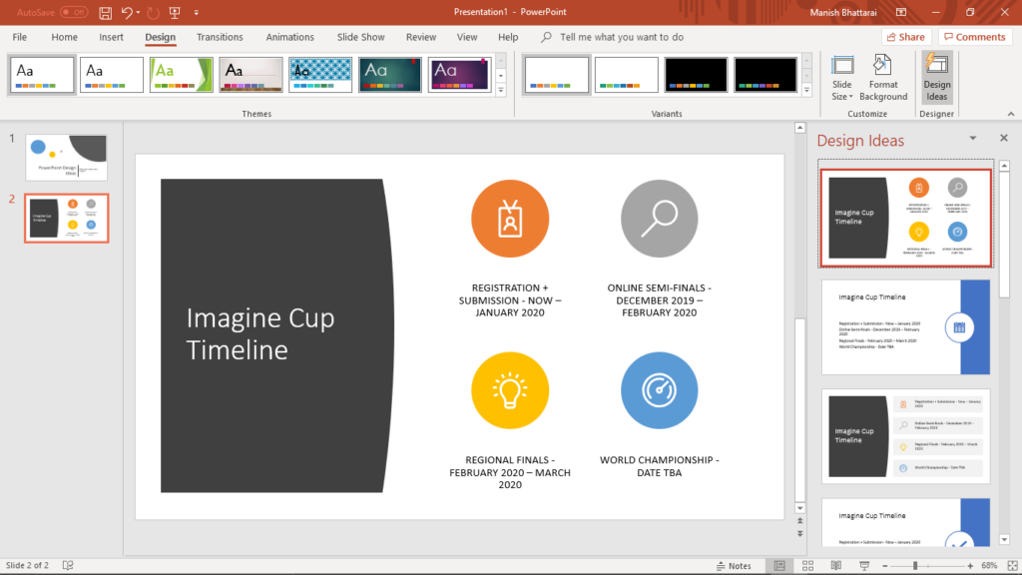Toggle the Notes pane

[732, 566]
